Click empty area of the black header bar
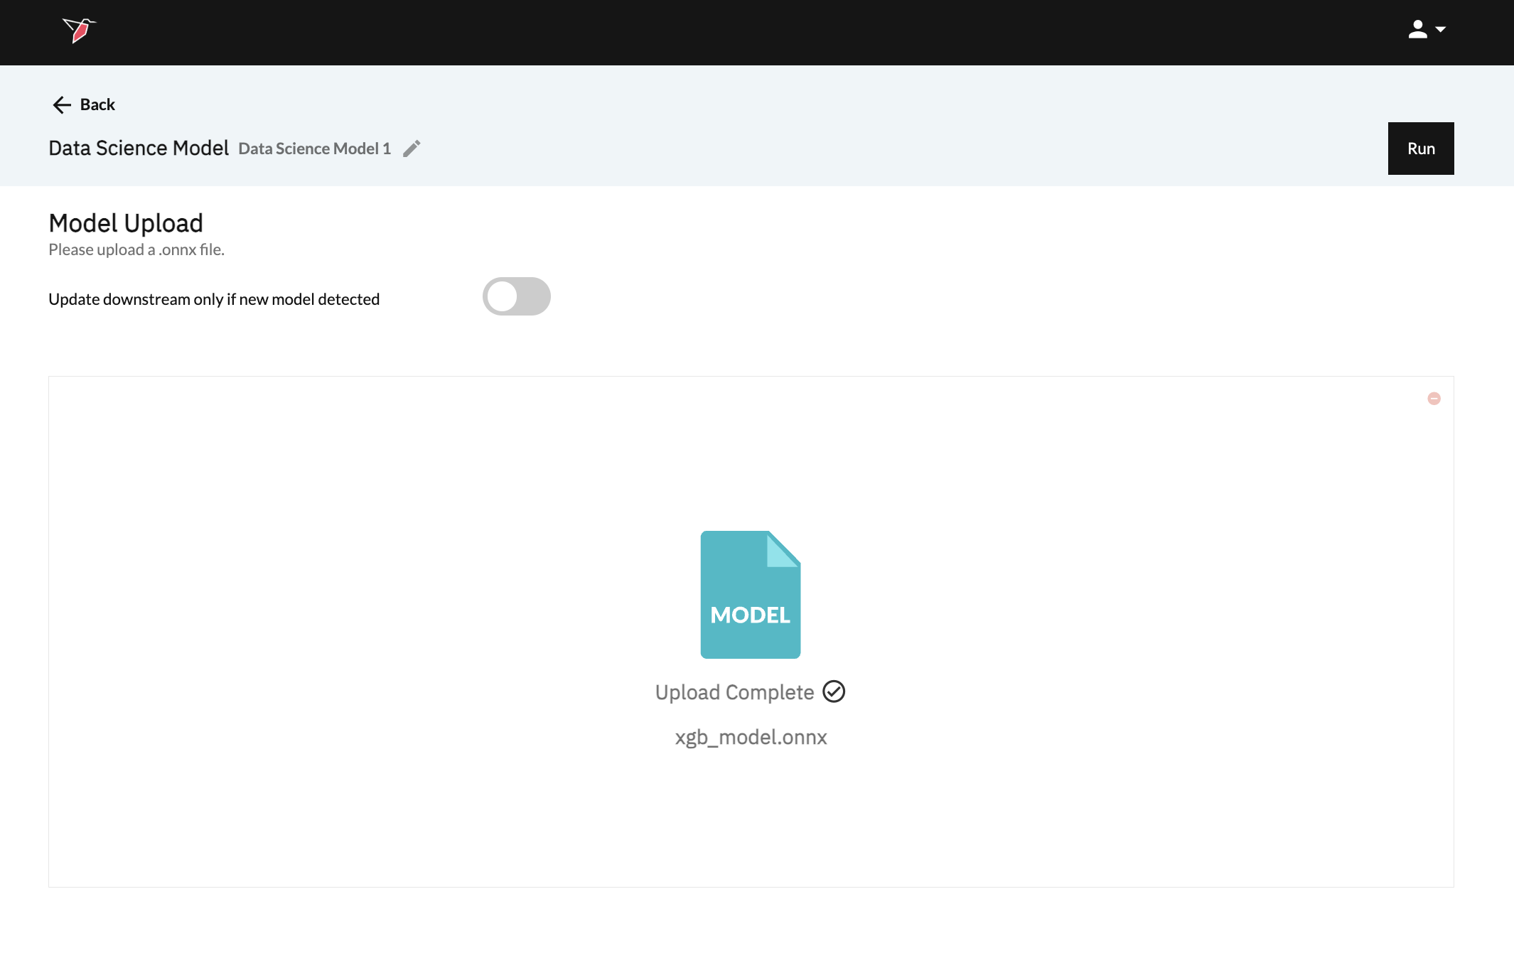1514x975 pixels. pos(711,32)
